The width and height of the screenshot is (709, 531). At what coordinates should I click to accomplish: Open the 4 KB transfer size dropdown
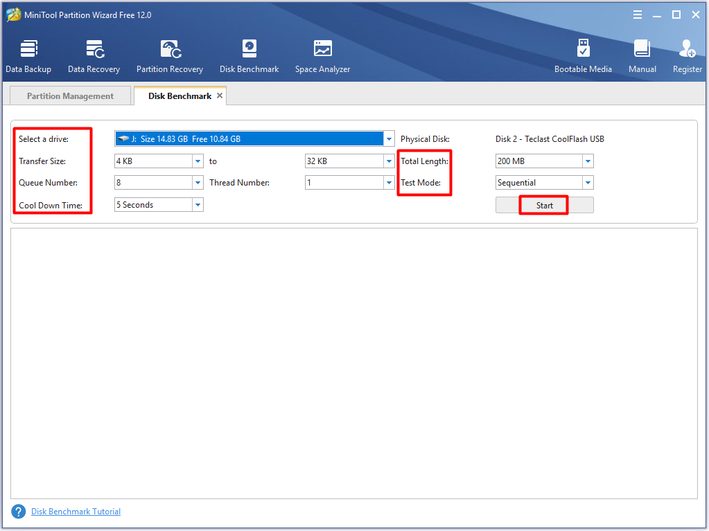(198, 161)
